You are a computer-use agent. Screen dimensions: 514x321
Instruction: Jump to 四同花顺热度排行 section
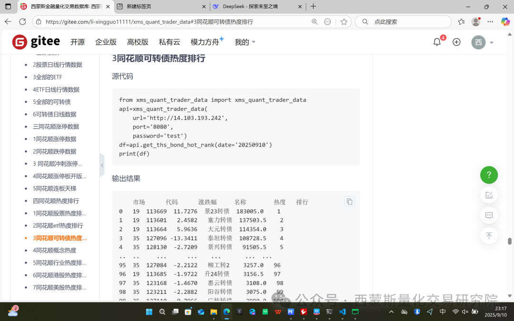coord(56,201)
